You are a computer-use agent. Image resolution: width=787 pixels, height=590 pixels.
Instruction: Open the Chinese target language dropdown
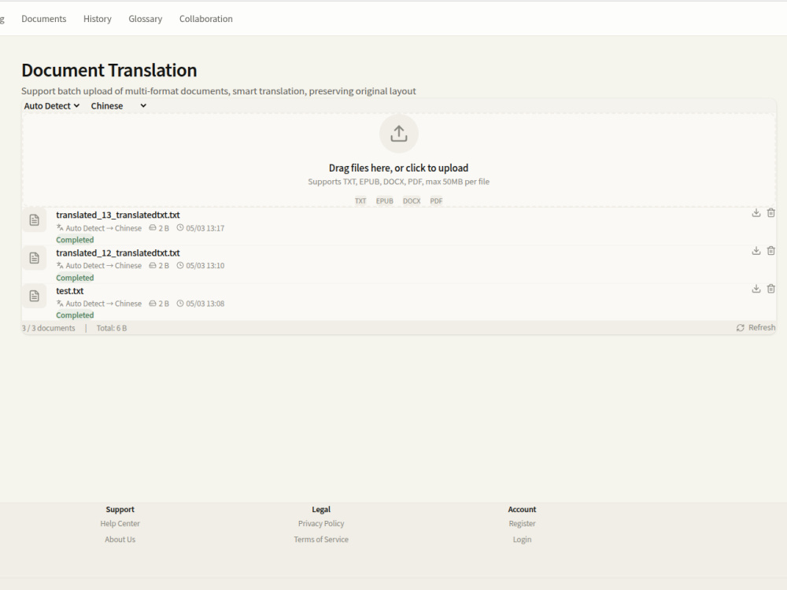pyautogui.click(x=119, y=106)
